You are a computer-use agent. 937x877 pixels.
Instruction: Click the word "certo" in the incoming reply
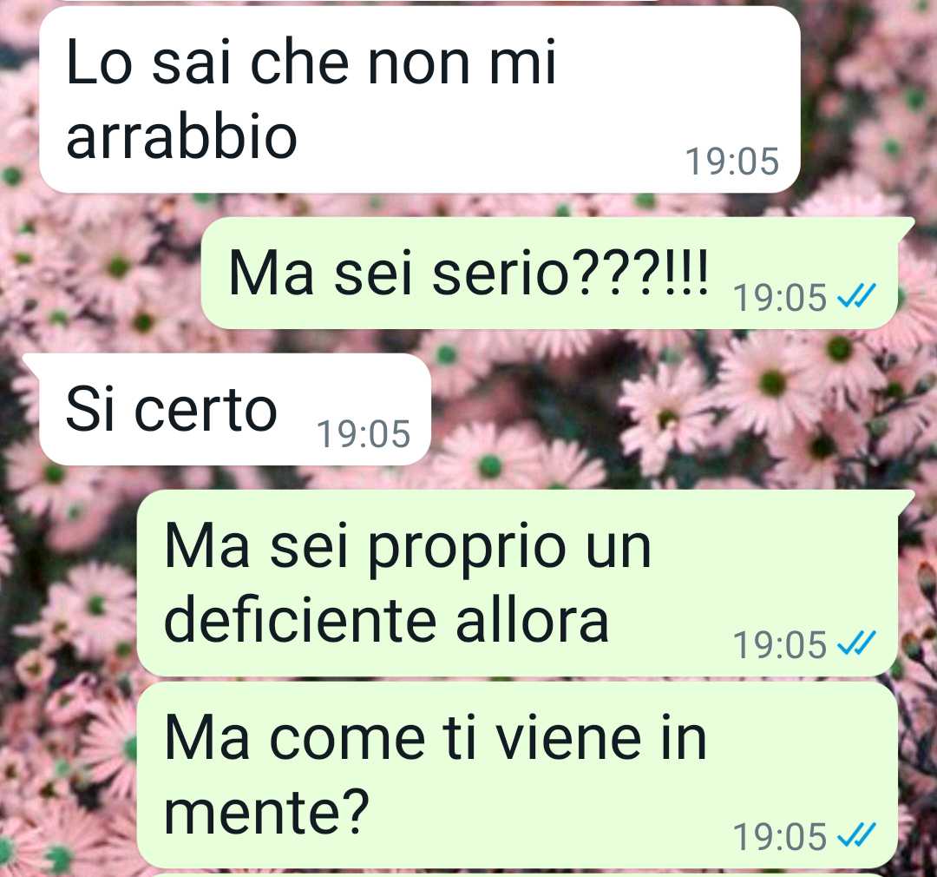click(x=206, y=409)
